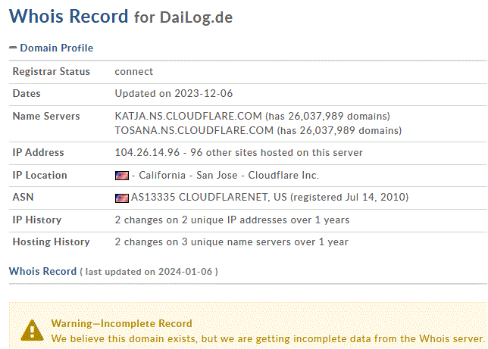Click the Registrar Status label

coord(51,72)
